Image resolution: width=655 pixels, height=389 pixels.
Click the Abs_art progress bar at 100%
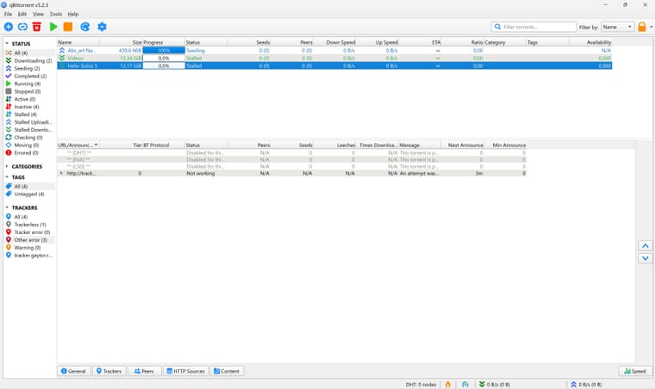pyautogui.click(x=164, y=51)
